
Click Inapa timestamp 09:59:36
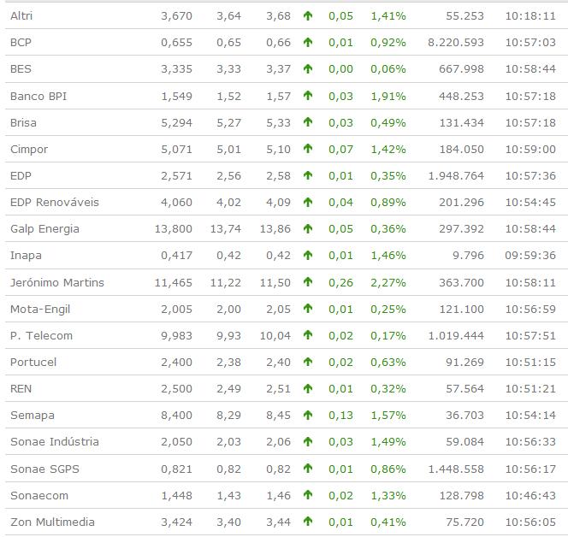pyautogui.click(x=530, y=256)
